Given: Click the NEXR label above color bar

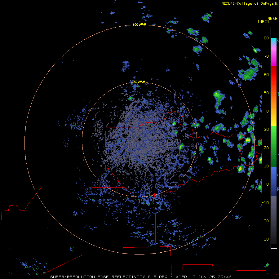Looking at the screenshot, I should click(272, 19).
